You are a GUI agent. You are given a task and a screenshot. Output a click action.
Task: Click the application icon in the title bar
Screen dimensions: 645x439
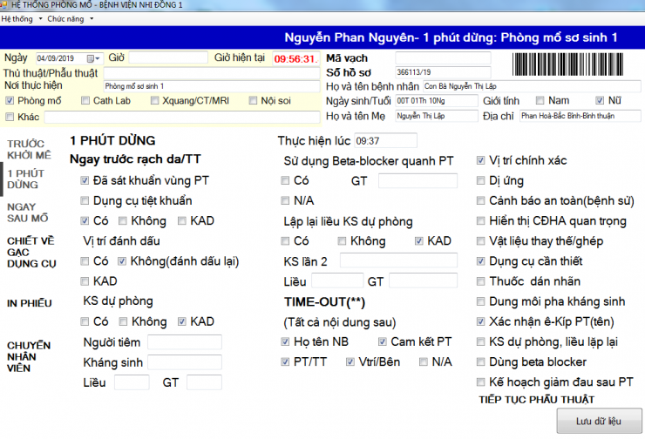click(5, 5)
